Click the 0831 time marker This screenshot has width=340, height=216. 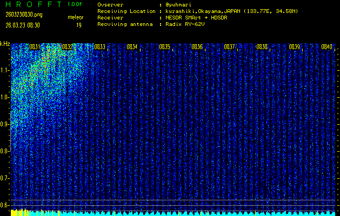tap(35, 47)
